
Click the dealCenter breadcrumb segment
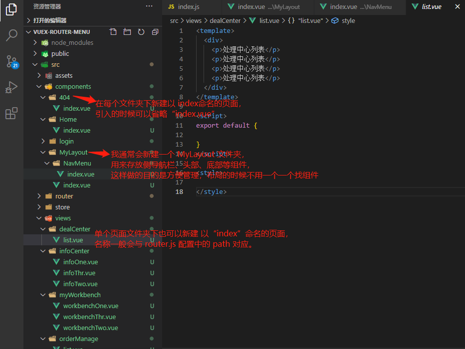click(x=225, y=21)
